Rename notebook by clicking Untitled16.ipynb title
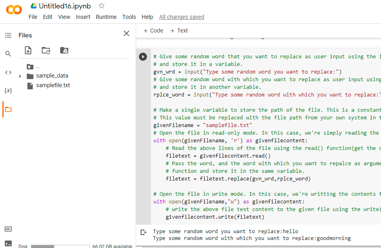Screen dimensions: 381x248 pyautogui.click(x=65, y=6)
